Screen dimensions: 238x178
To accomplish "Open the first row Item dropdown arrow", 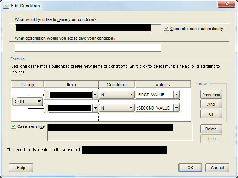I will click(x=95, y=95).
